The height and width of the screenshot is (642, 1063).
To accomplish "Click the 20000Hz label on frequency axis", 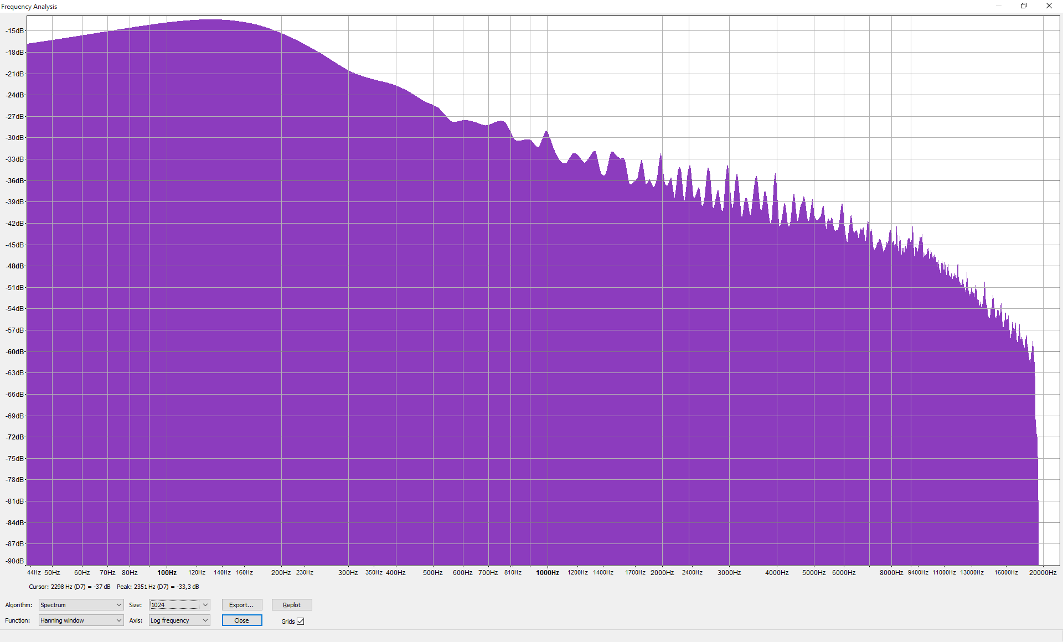I will pos(1043,573).
